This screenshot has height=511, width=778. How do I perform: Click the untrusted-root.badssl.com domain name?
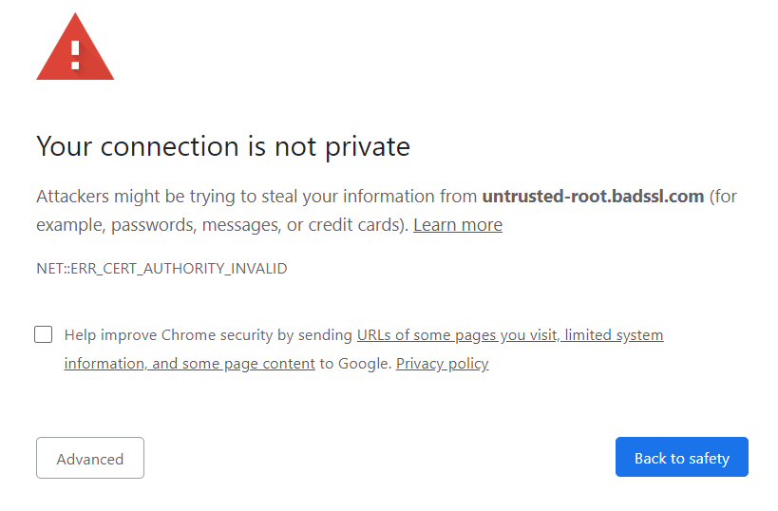click(593, 197)
